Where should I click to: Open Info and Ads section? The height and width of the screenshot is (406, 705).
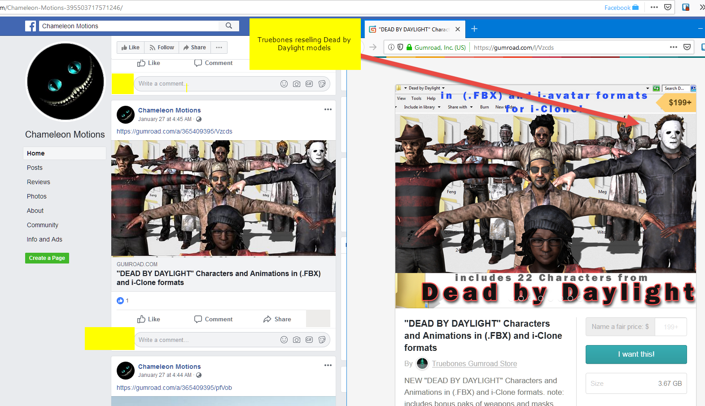[x=44, y=239]
